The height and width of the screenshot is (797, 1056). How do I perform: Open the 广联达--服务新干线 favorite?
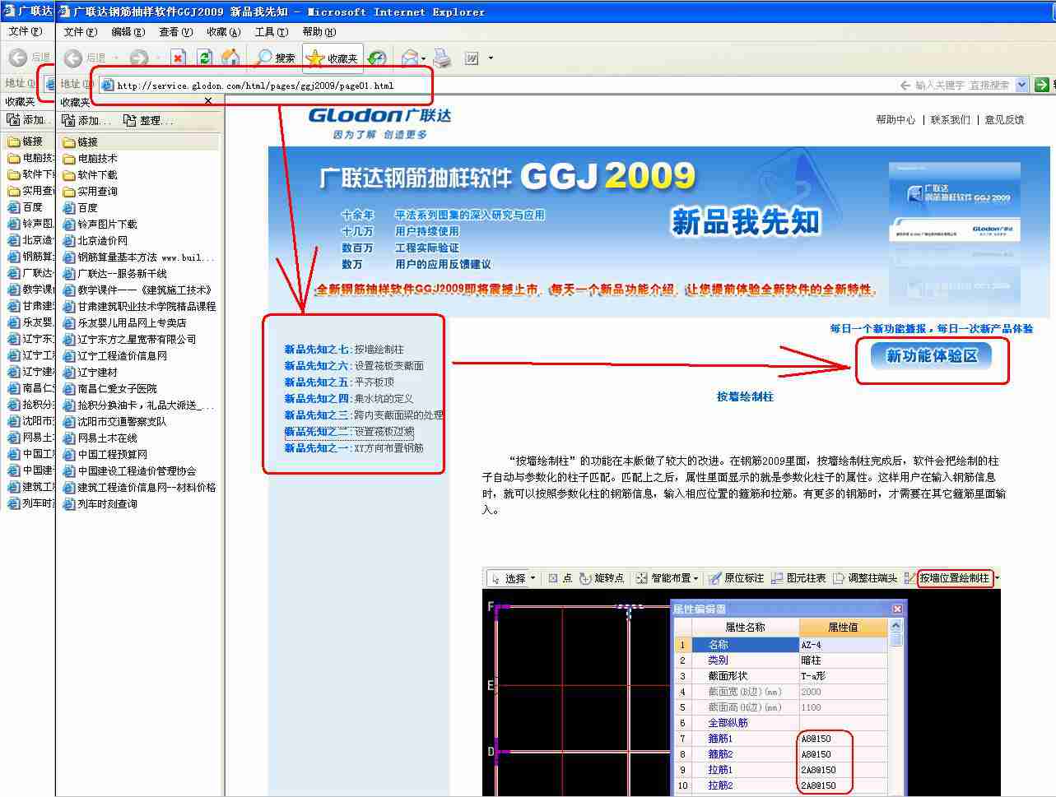coord(114,273)
